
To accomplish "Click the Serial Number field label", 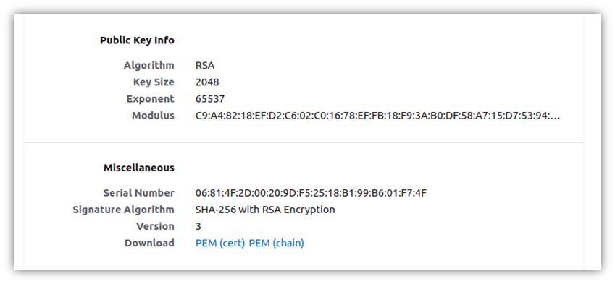I will 139,193.
